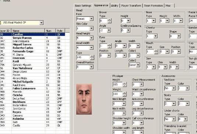Expand the EyeBrowsSpacing dropdown
Viewport: 197px width, 134px height.
pyautogui.click(x=128, y=30)
